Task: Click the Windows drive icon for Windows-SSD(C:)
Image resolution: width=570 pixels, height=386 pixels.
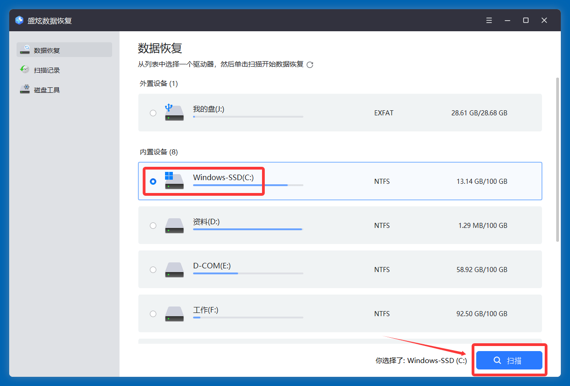Action: (x=174, y=181)
